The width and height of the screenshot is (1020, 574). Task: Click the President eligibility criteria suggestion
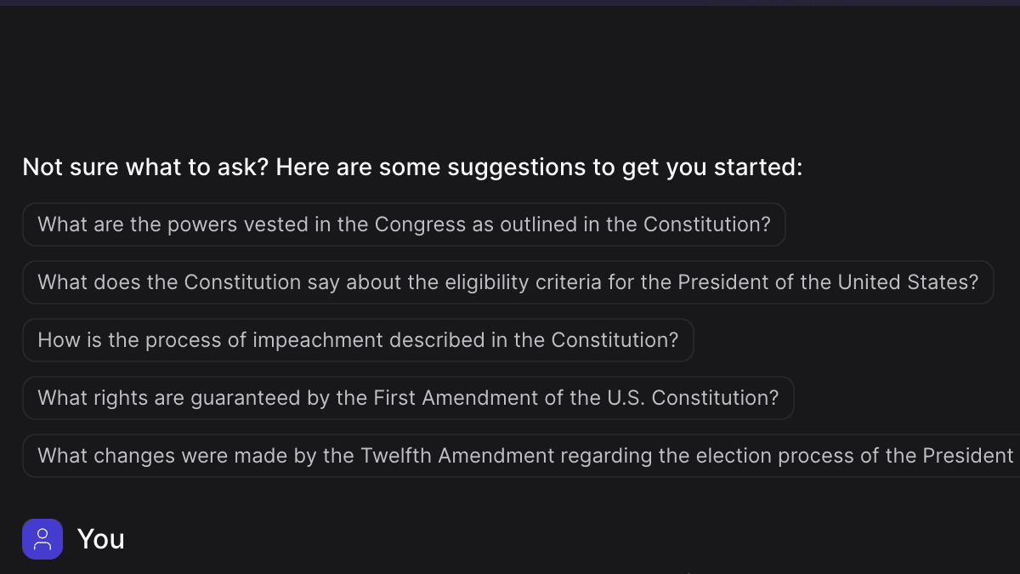point(507,282)
